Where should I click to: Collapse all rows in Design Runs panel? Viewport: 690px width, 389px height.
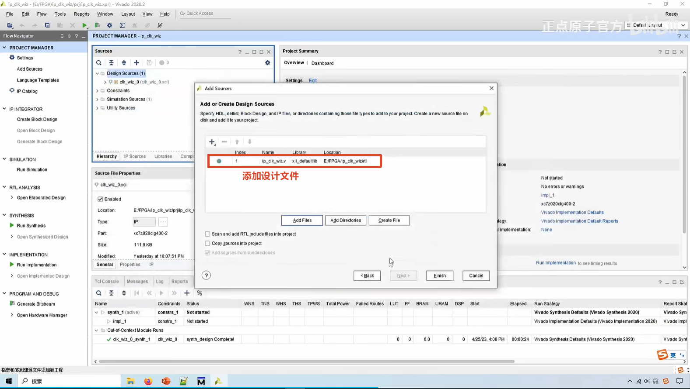tap(111, 293)
